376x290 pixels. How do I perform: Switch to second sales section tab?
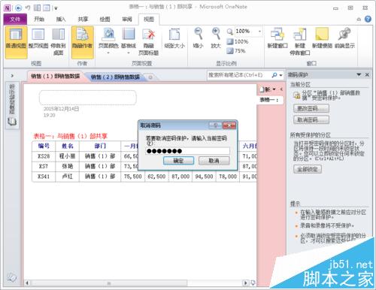pos(115,77)
